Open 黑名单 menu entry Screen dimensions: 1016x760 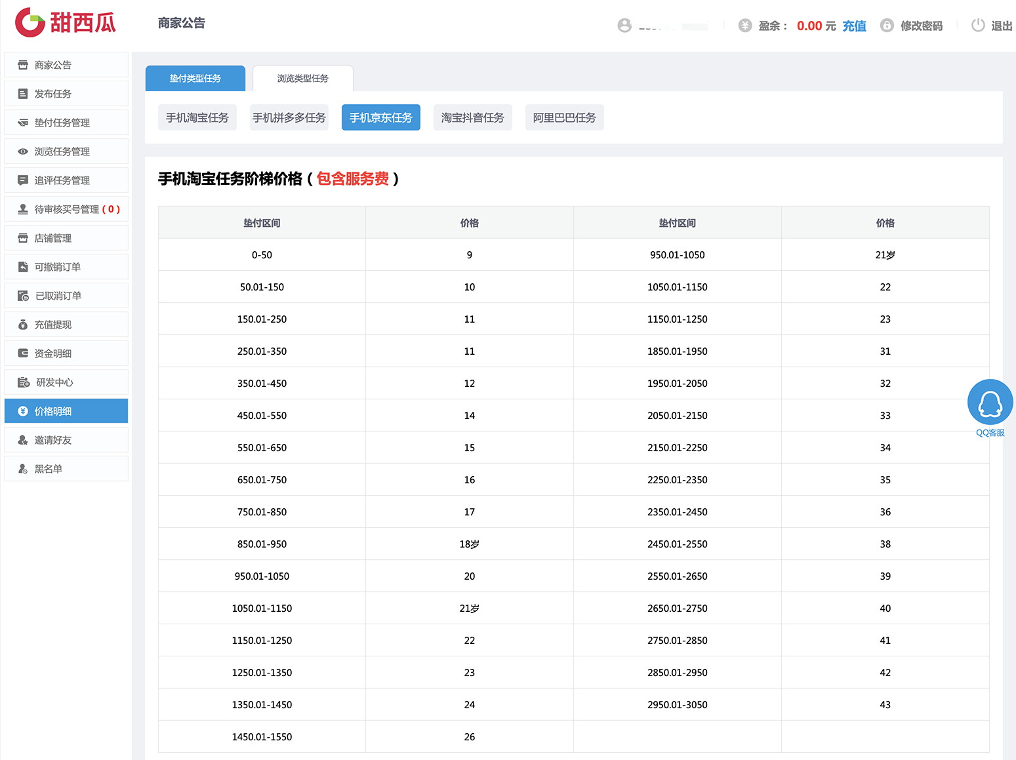coord(66,469)
